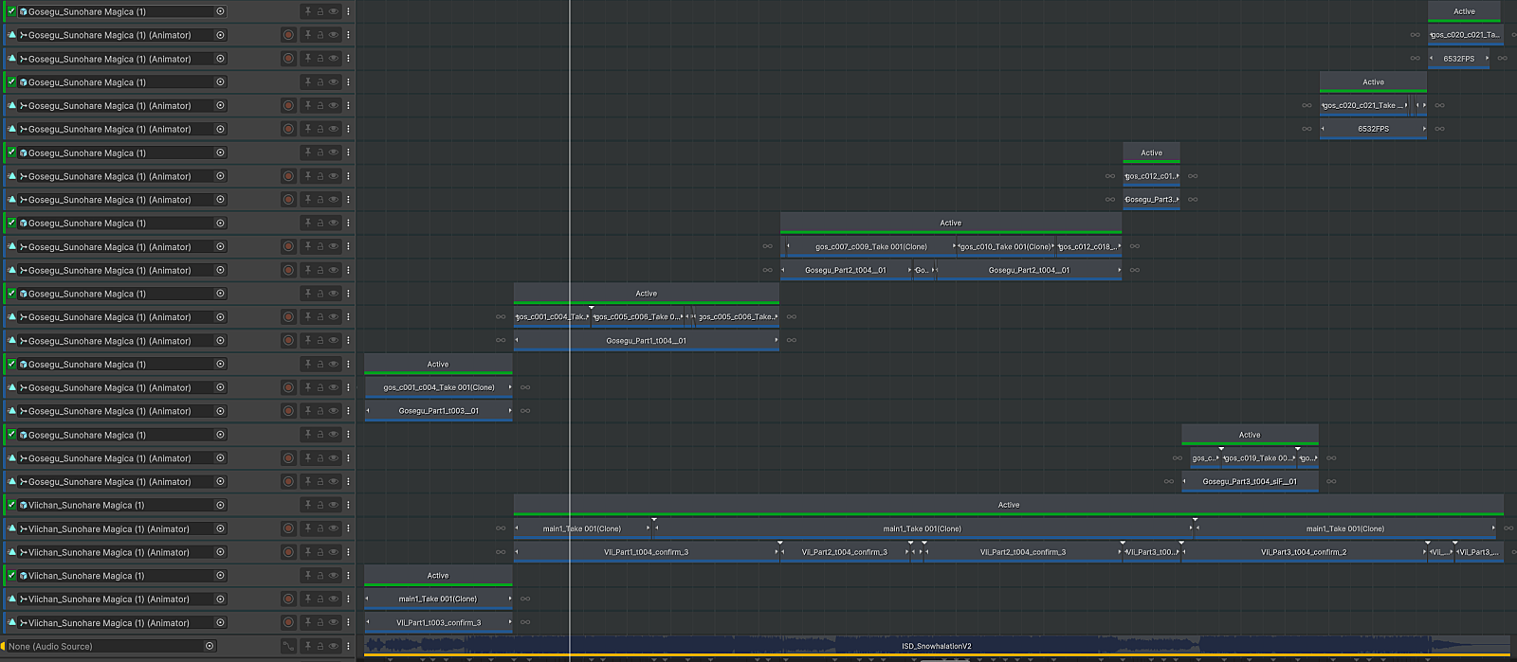This screenshot has width=1517, height=662.
Task: Lock the topmost Gosegu_Sunohare Magica track
Action: pyautogui.click(x=320, y=11)
